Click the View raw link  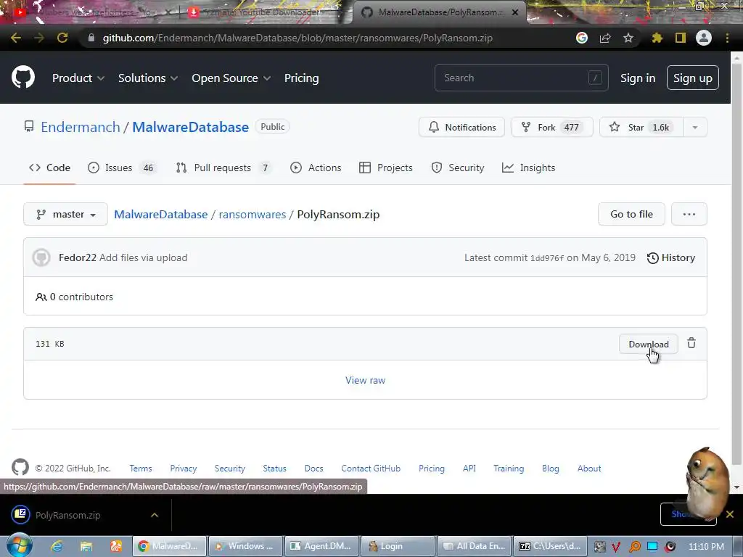(366, 380)
